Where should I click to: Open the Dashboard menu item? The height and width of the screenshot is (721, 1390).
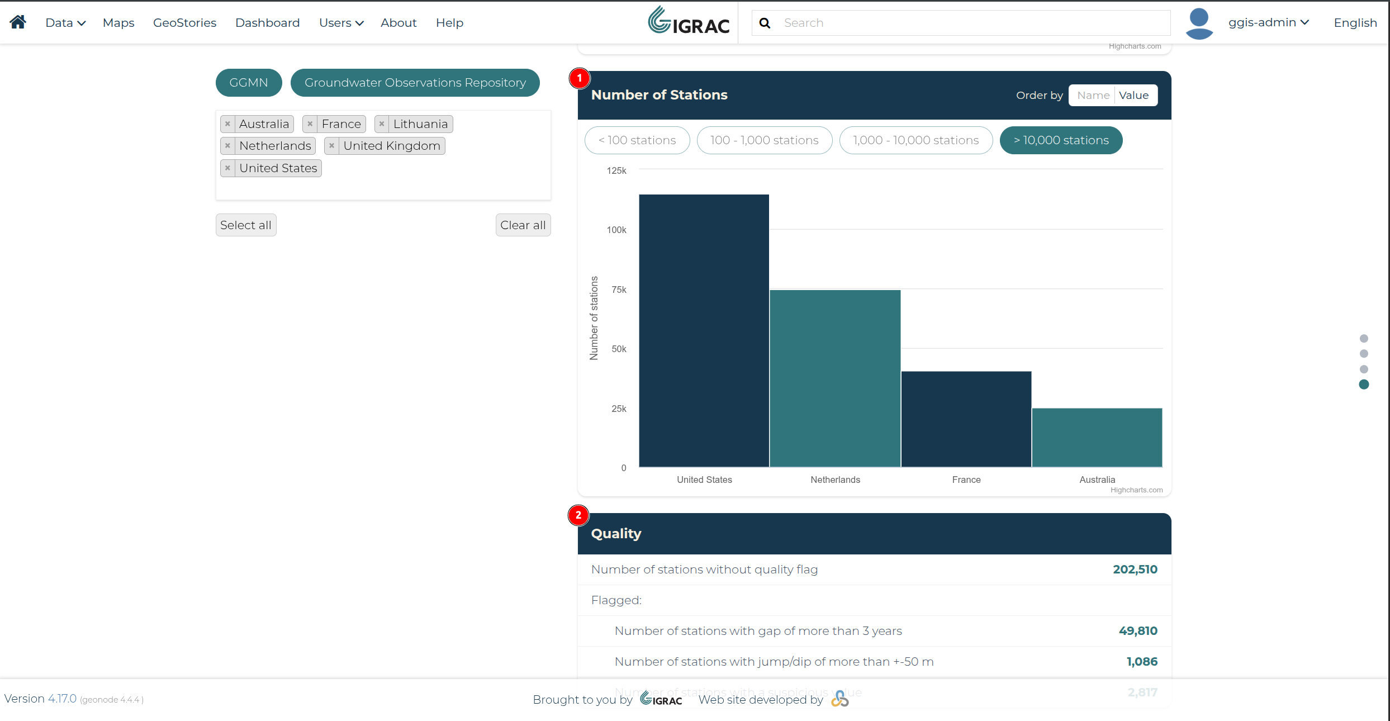[268, 23]
